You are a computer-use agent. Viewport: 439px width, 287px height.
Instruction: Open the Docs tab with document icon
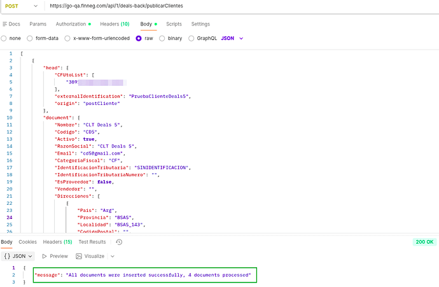point(11,24)
